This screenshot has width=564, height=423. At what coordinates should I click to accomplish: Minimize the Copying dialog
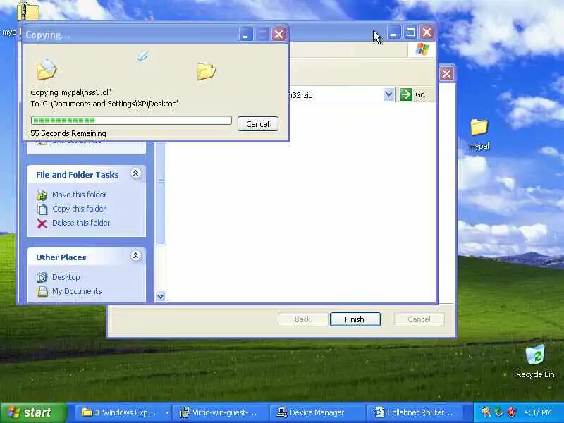[x=245, y=35]
